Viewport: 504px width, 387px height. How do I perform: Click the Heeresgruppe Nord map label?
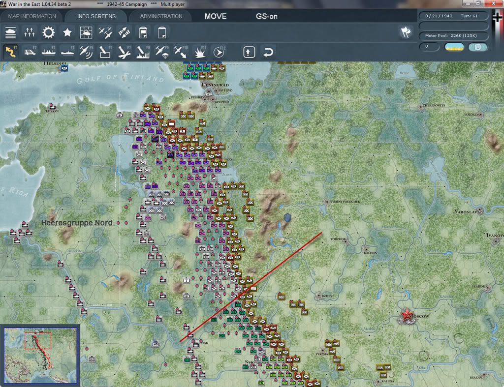77,223
